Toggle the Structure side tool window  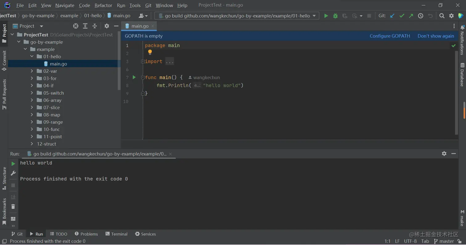tap(4, 178)
